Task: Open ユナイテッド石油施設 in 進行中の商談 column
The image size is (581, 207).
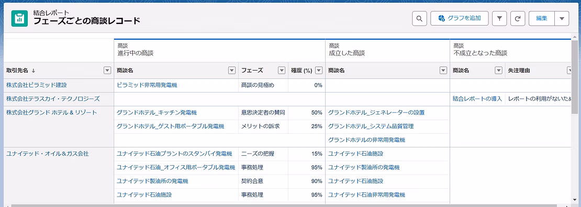Action: (144, 194)
